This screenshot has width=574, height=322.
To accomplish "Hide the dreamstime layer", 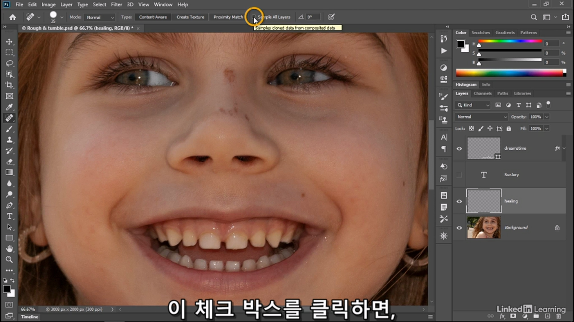I will pyautogui.click(x=459, y=148).
